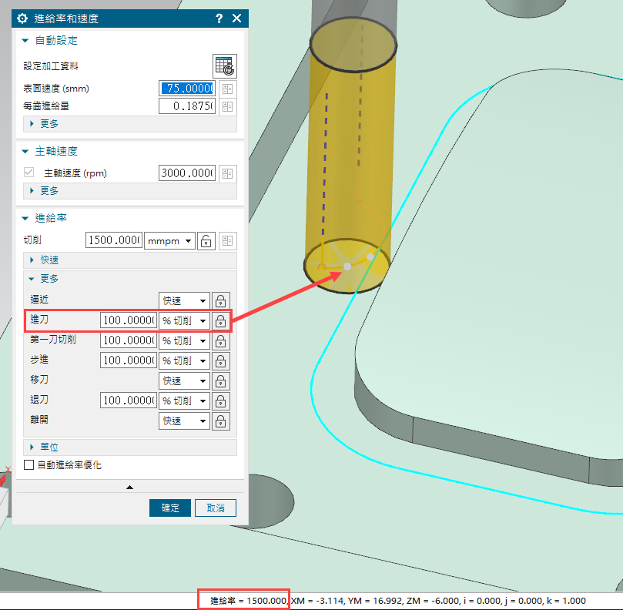Screen dimensions: 623x610
Task: Click the lock icon beside 切削 feed unit
Action: click(206, 240)
